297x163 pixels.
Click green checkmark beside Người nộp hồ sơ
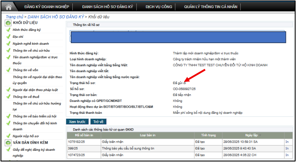point(8,136)
